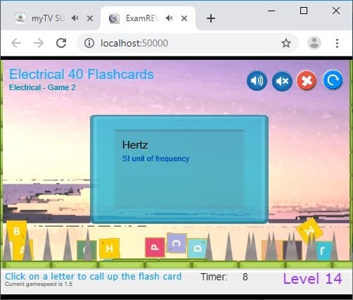
Task: Click the Hertz flashcard panel
Action: 179,169
